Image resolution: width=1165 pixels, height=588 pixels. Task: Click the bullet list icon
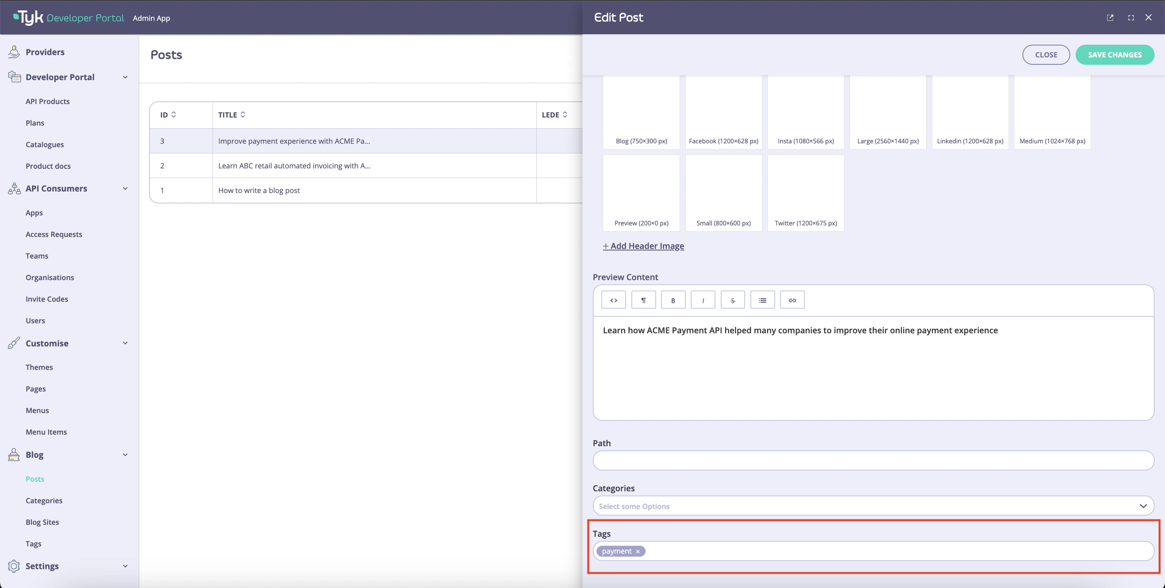click(762, 299)
